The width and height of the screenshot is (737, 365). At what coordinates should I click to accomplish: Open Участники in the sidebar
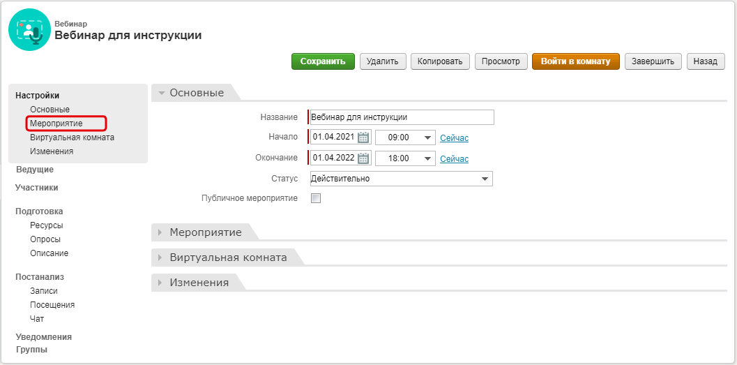(x=37, y=188)
